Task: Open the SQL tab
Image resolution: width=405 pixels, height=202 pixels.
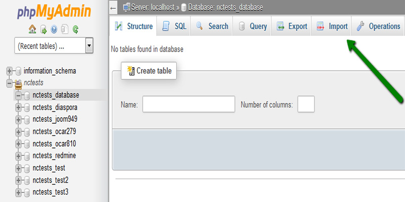Action: pos(174,26)
